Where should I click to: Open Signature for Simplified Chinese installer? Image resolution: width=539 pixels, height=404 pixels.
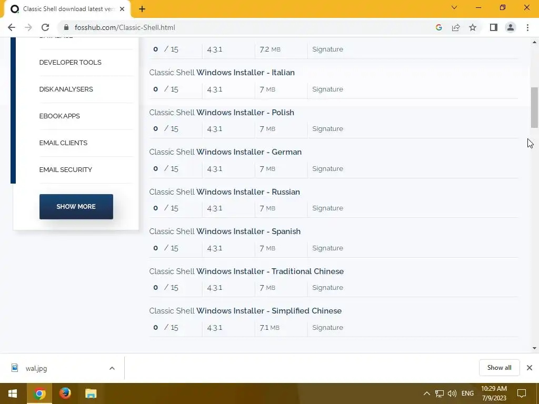(x=327, y=327)
